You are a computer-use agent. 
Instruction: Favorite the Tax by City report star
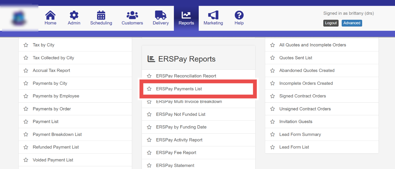26,45
